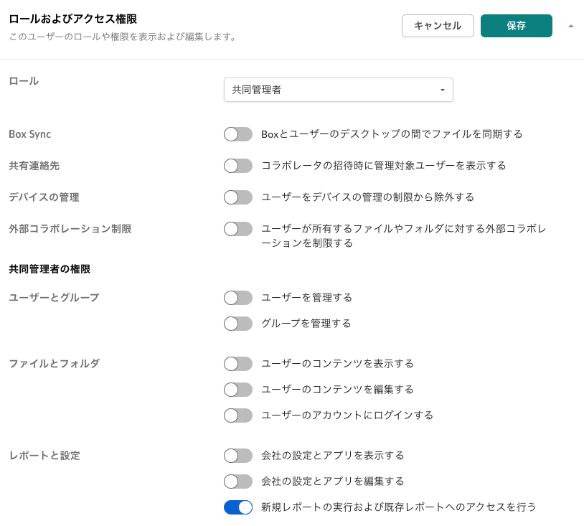Disable 新規レポートの実行 access toggle
The height and width of the screenshot is (526, 584).
[x=238, y=507]
